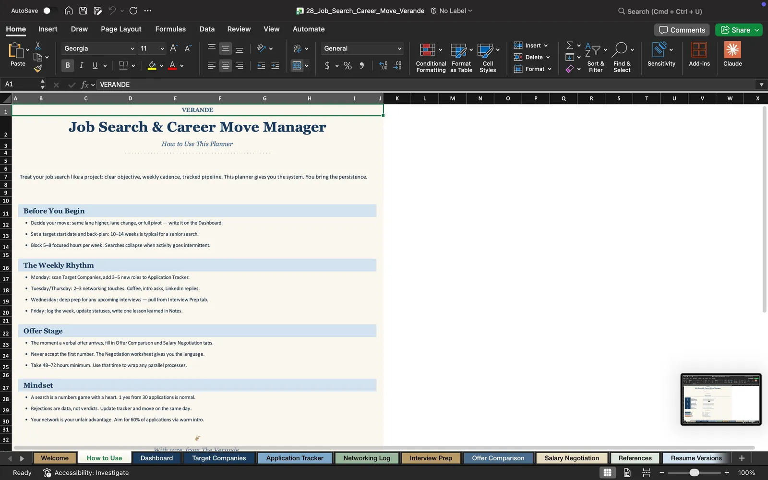The width and height of the screenshot is (768, 480).
Task: Switch to the Insert ribbon tab
Action: pyautogui.click(x=48, y=29)
